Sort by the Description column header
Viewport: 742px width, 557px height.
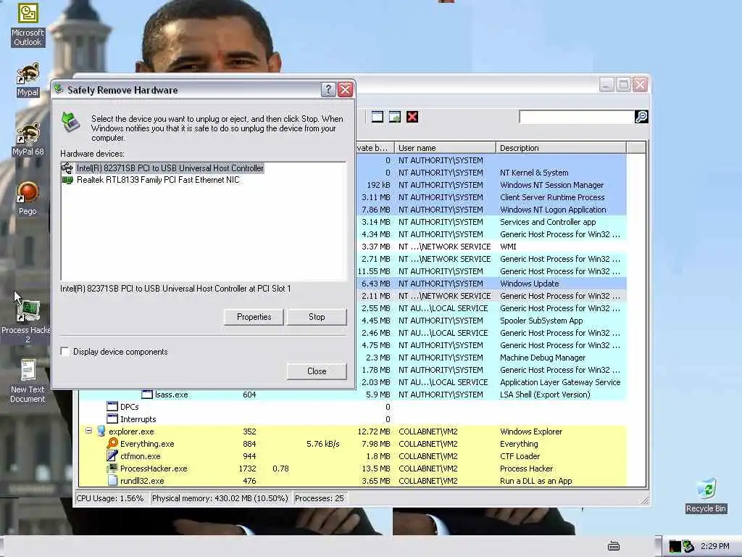click(561, 148)
